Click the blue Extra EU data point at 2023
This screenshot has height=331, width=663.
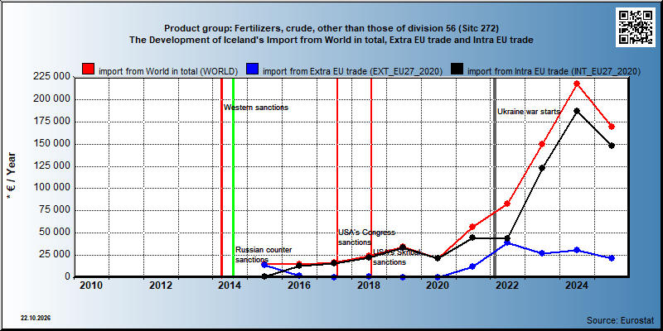coord(542,253)
